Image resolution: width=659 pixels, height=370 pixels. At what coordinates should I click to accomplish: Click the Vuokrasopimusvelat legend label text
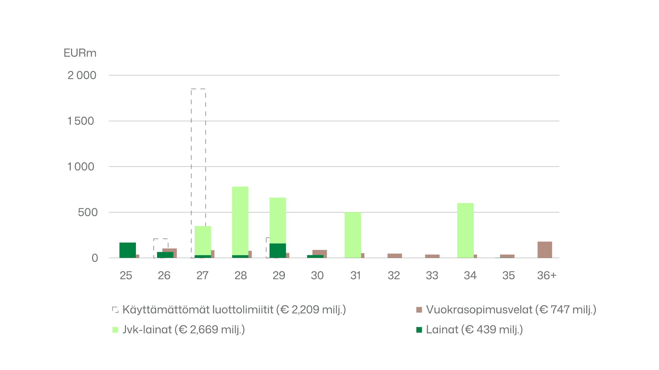511,310
